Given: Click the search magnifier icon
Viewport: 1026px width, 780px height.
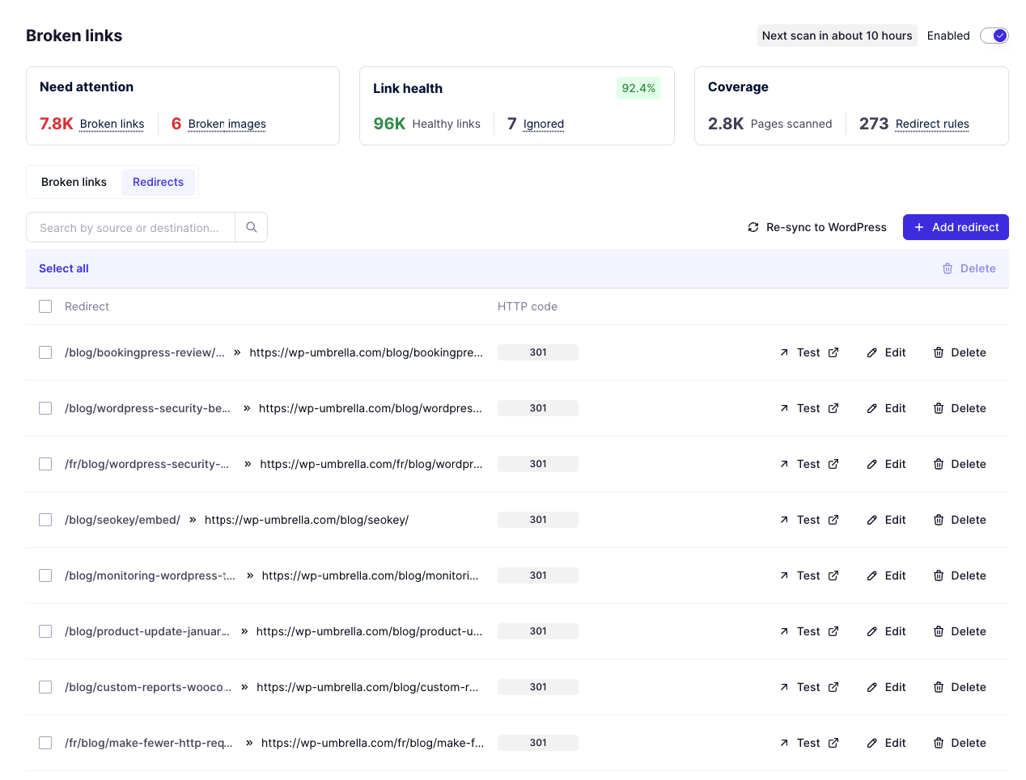Looking at the screenshot, I should click(252, 227).
